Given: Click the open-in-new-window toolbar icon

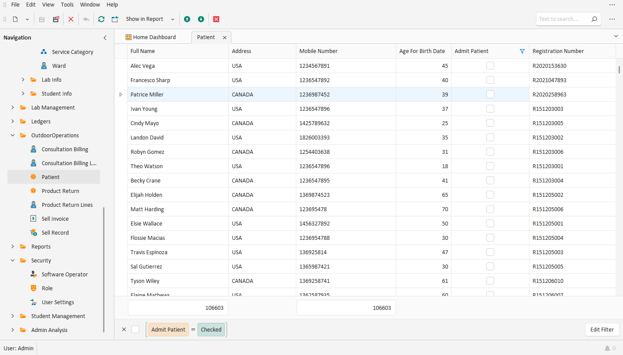Looking at the screenshot, I should coord(114,19).
